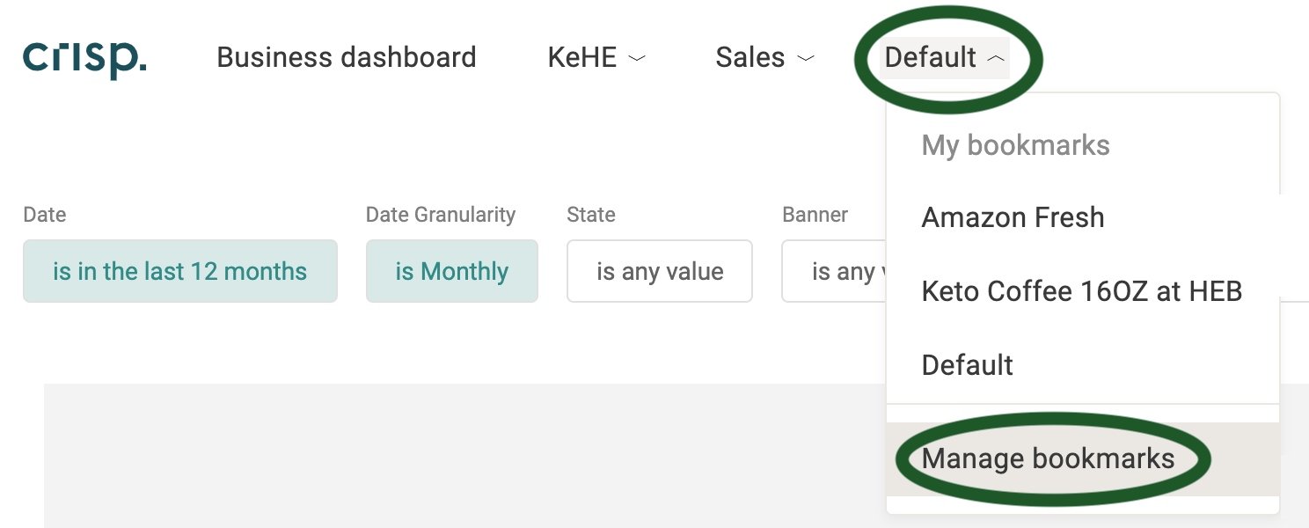Collapse the Default bookmark dropdown in header
Viewport: 1309px width, 528px height.
point(945,58)
